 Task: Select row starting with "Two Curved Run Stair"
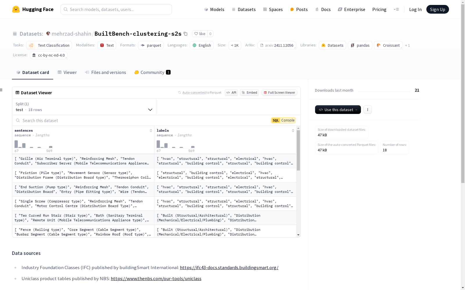pos(154,218)
